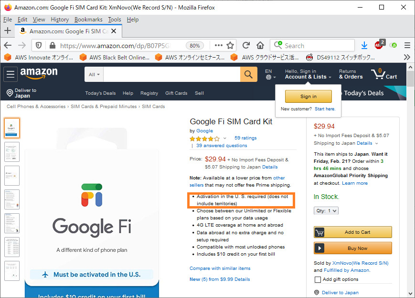Open the shopping Cart
415x298 pixels.
(x=384, y=74)
